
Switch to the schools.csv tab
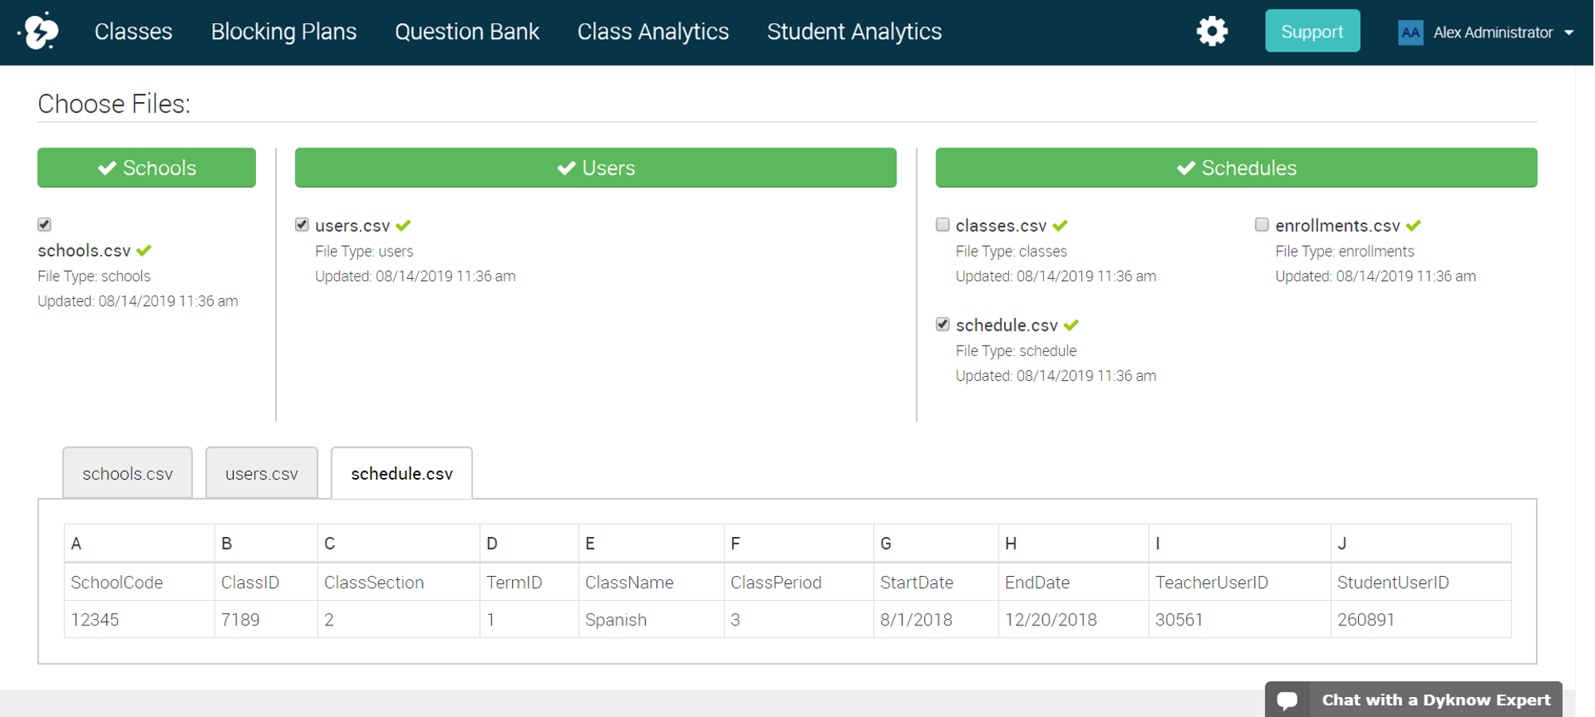pyautogui.click(x=128, y=473)
